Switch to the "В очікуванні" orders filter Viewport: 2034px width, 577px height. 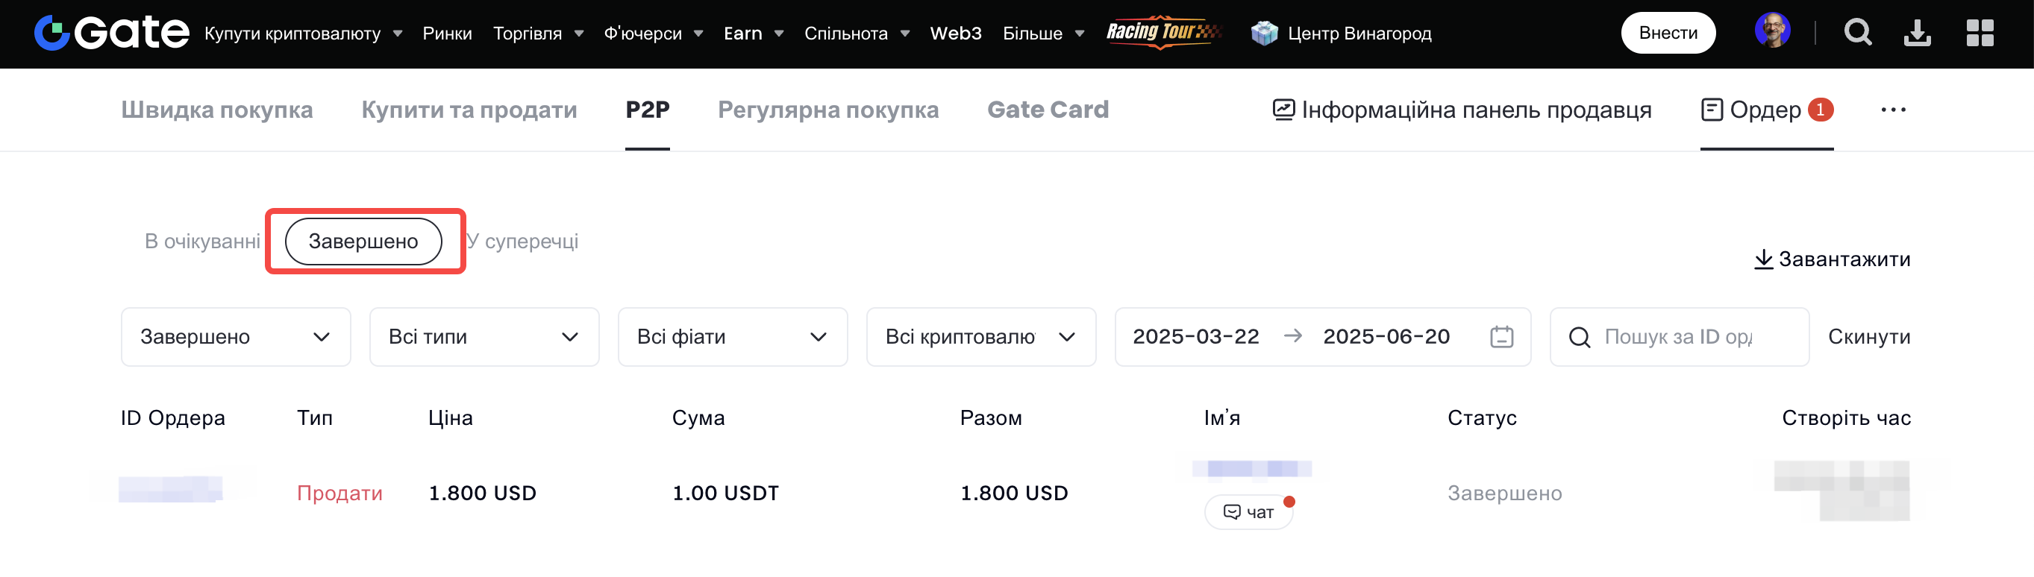202,242
